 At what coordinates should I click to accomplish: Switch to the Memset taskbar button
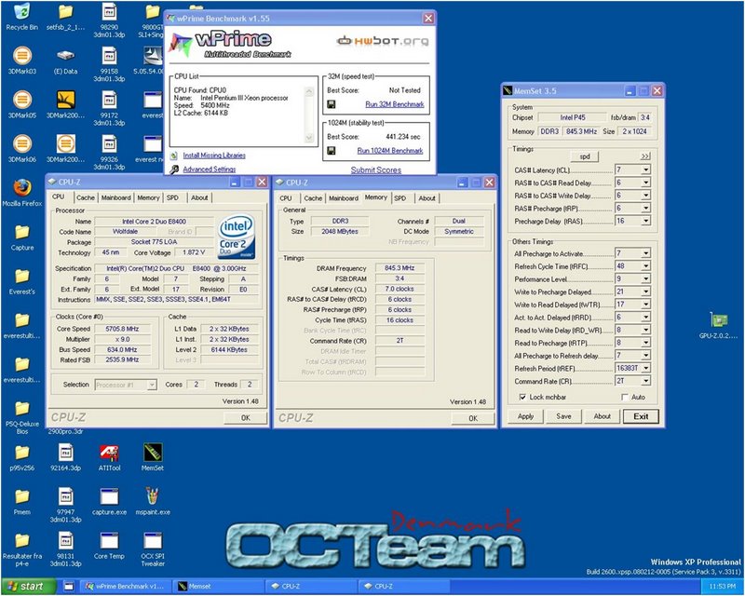point(218,587)
